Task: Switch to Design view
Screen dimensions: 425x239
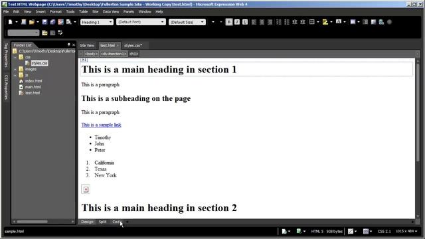Action: click(x=87, y=222)
